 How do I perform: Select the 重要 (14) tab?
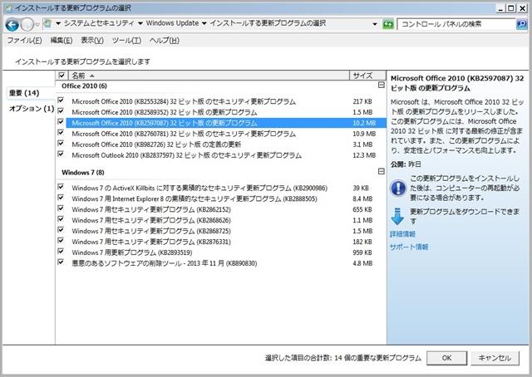(24, 93)
